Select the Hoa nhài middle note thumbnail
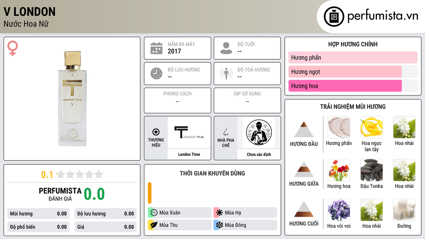This screenshot has width=425, height=239. tap(404, 170)
